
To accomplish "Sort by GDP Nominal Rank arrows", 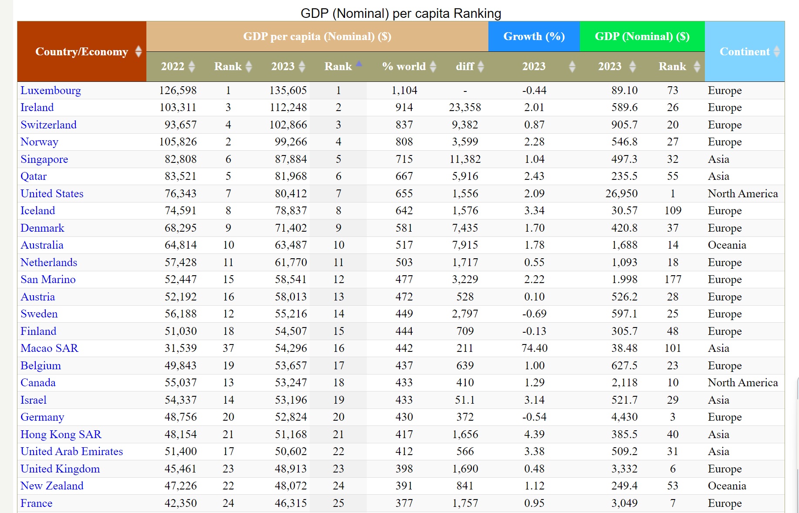I will click(x=697, y=67).
